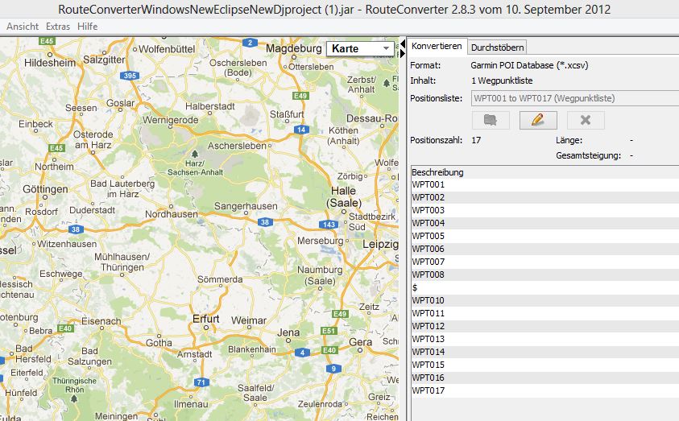Click the rename position list pencil icon
This screenshot has width=679, height=421.
point(538,120)
